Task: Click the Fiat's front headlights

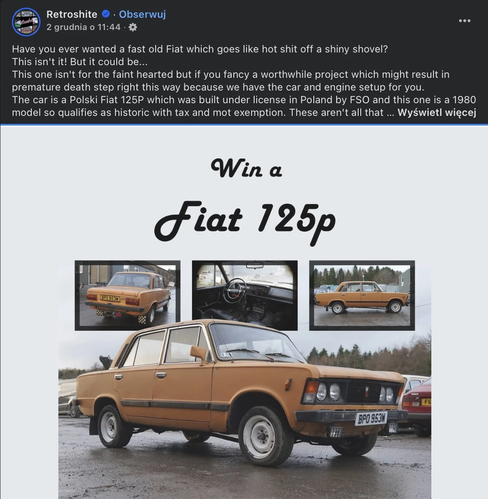Action: point(329,392)
